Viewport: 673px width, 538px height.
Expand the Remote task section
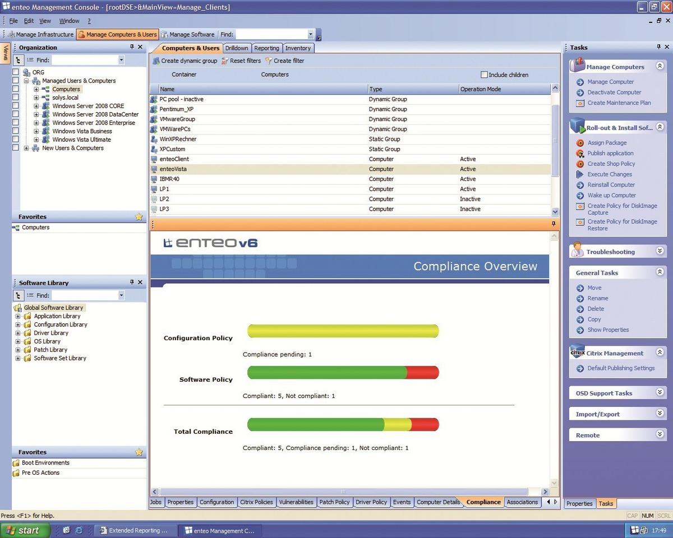[660, 434]
